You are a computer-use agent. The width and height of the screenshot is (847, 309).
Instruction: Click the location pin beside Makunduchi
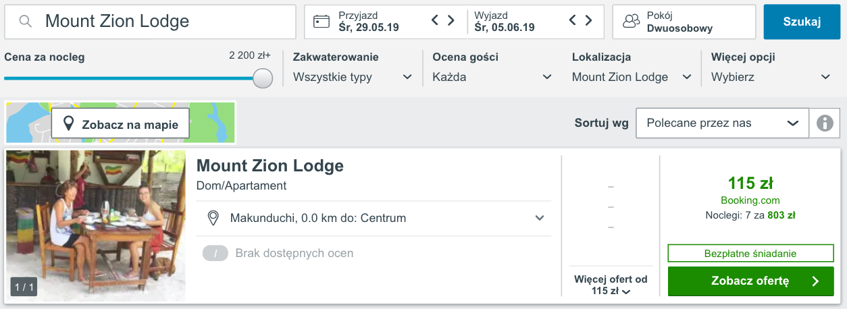point(213,219)
